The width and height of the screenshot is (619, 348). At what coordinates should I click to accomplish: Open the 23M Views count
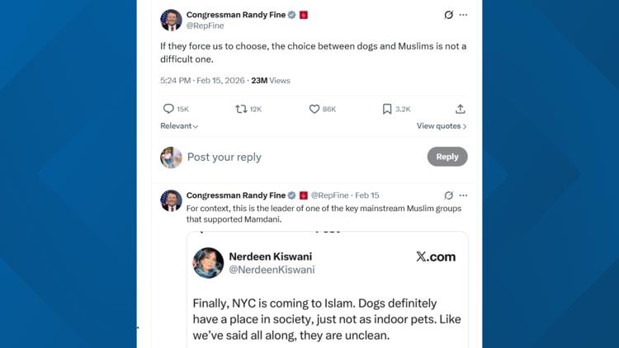coord(271,81)
